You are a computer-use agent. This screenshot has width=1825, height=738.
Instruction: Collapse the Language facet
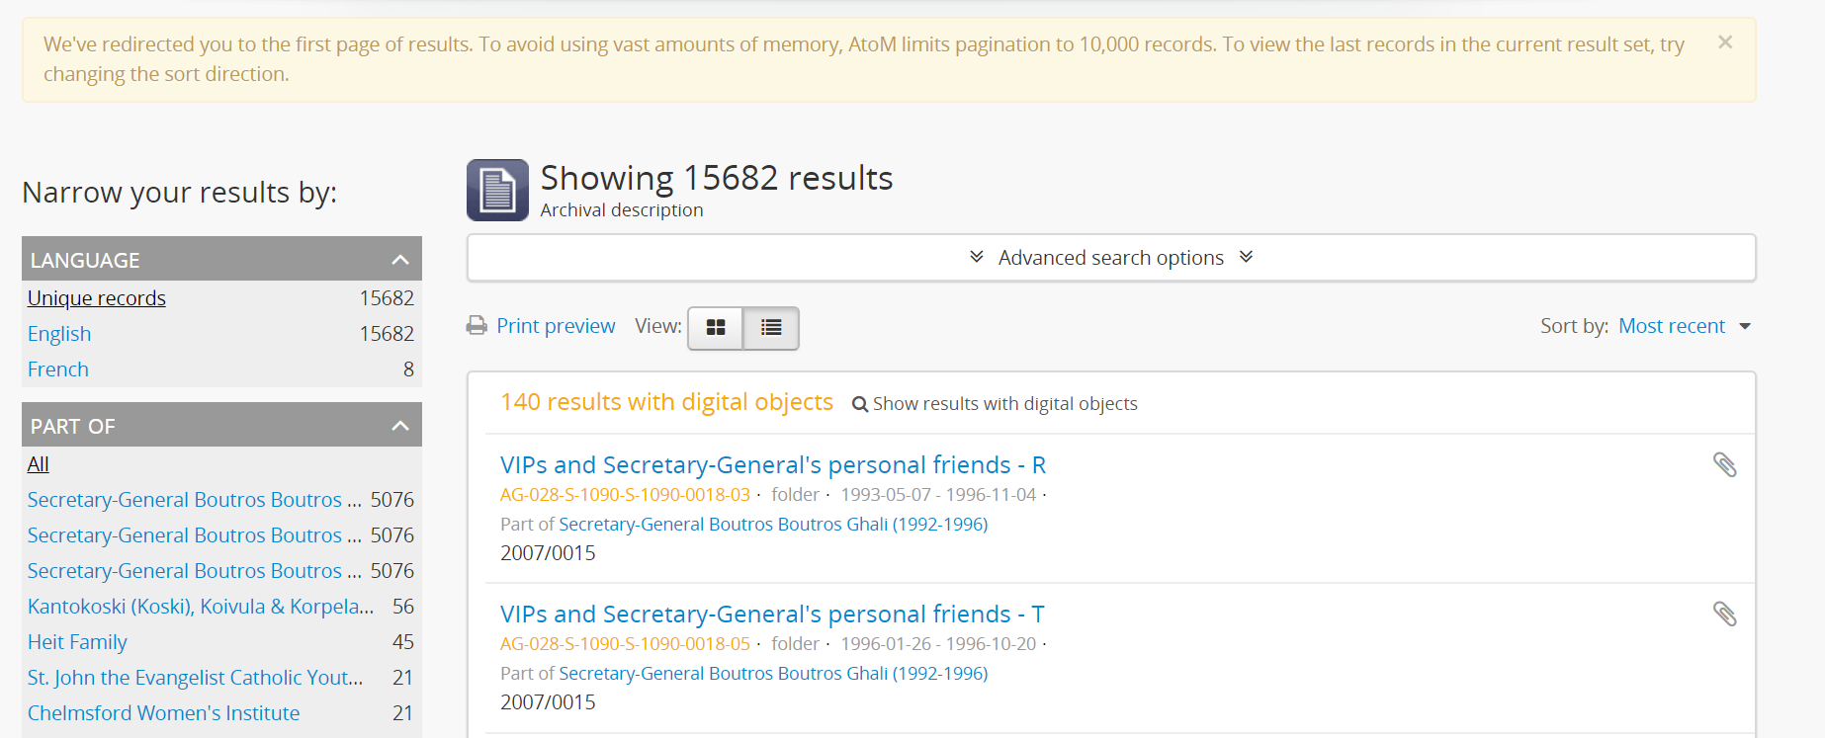399,260
